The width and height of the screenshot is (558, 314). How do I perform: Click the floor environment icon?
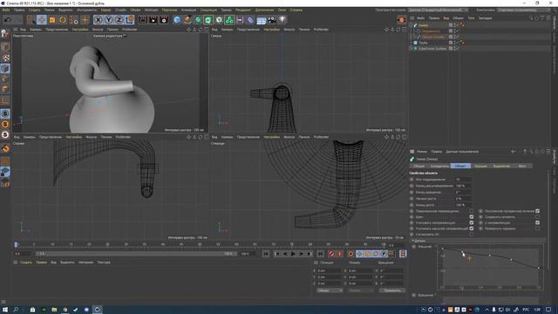(x=262, y=20)
